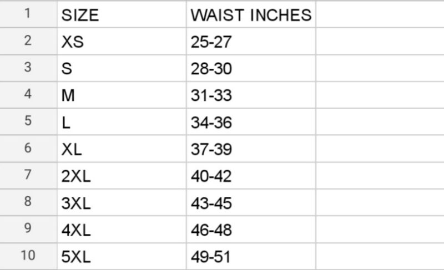
Task: Select the WAIST INCHES cell
Action: [x=251, y=15]
